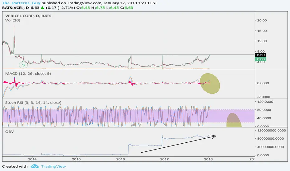Screen dimensions: 290x171
Task: Click the 120.0000 Stoch RSI axis value
Action: pyautogui.click(x=265, y=102)
